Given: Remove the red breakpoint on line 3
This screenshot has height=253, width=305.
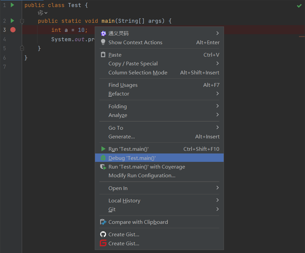Looking at the screenshot, I should 13,30.
